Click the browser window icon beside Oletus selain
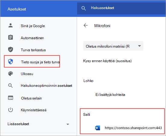The height and width of the screenshot is (136, 166). (11, 98)
